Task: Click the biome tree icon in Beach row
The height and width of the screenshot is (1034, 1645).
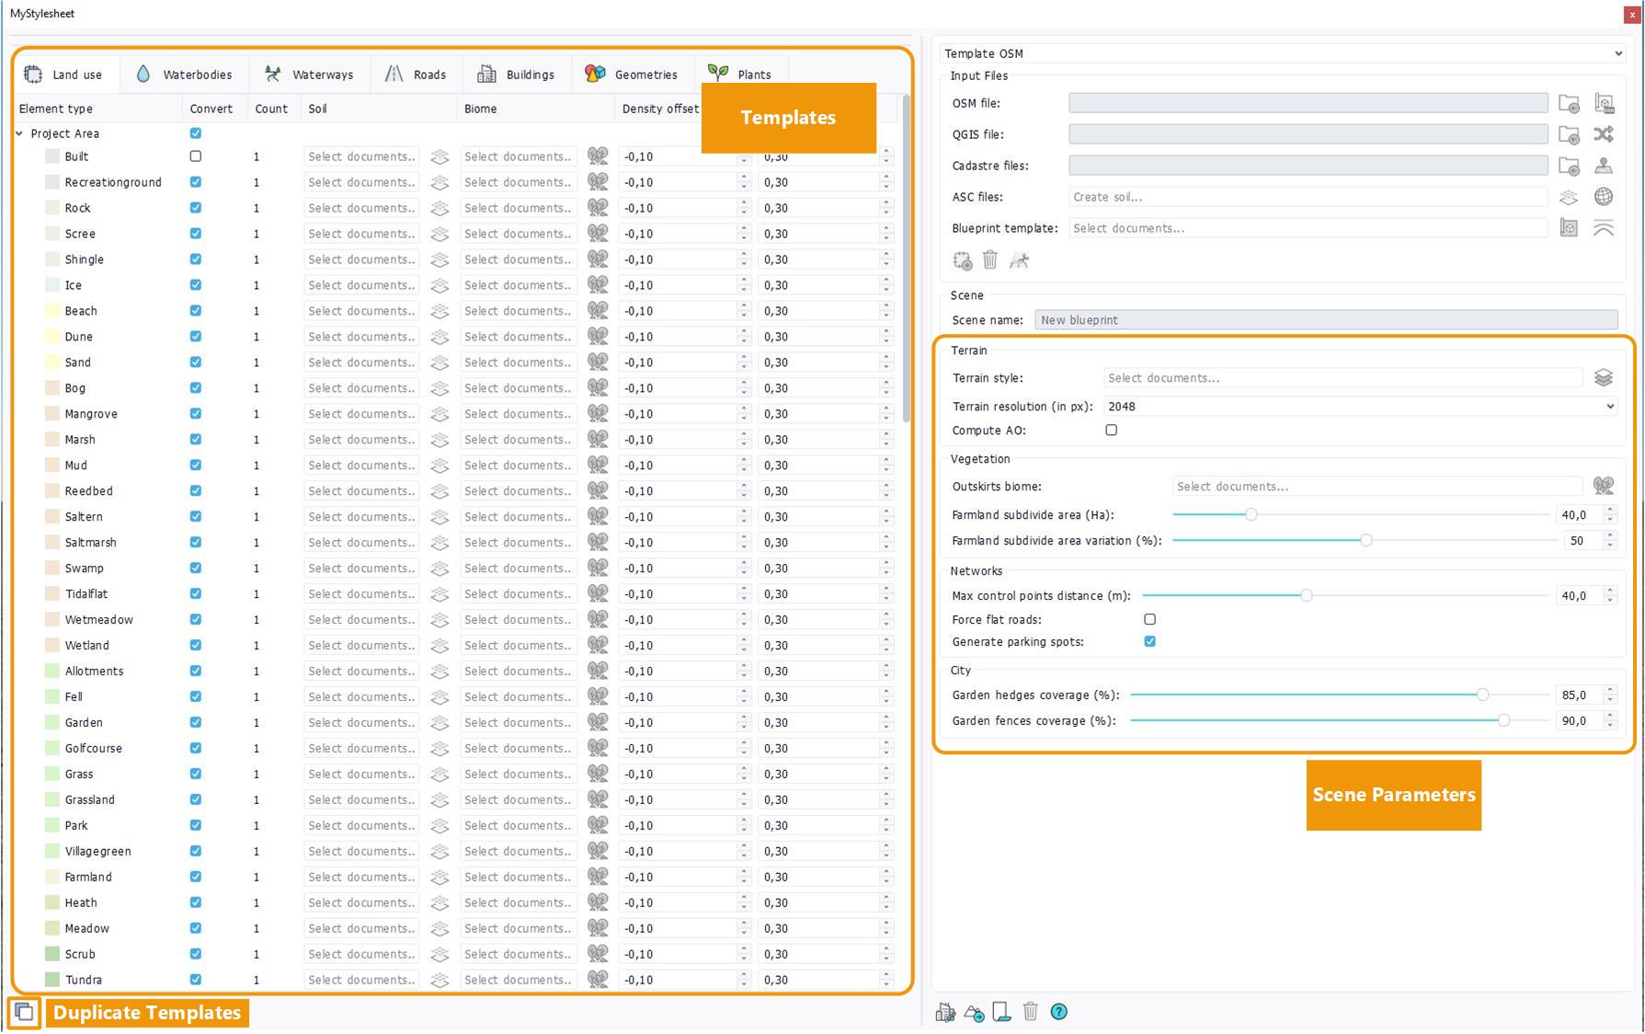Action: click(598, 312)
